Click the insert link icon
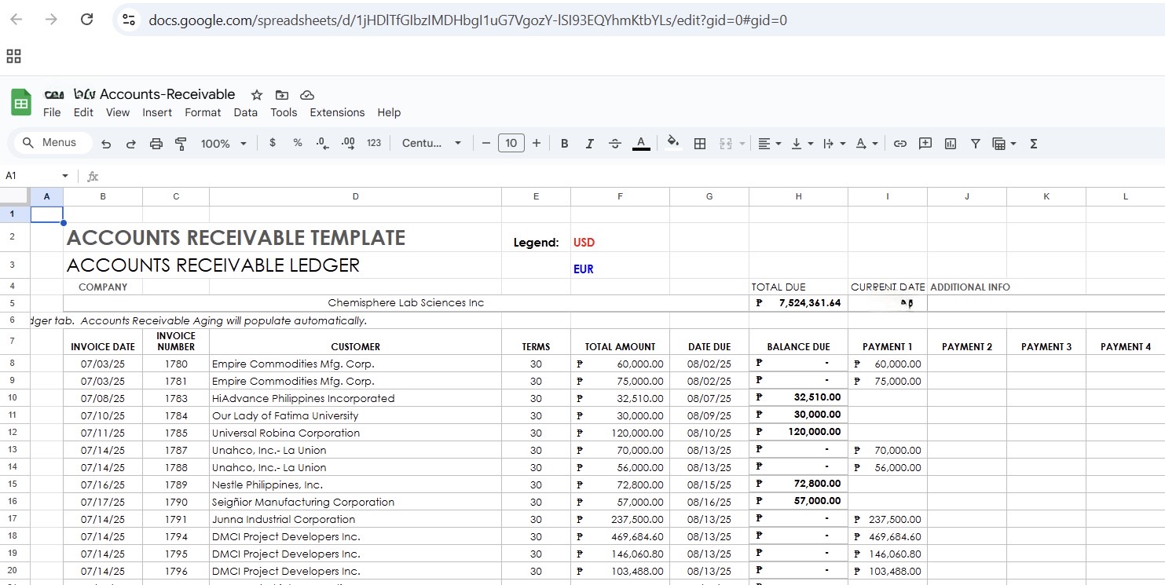 pyautogui.click(x=900, y=144)
